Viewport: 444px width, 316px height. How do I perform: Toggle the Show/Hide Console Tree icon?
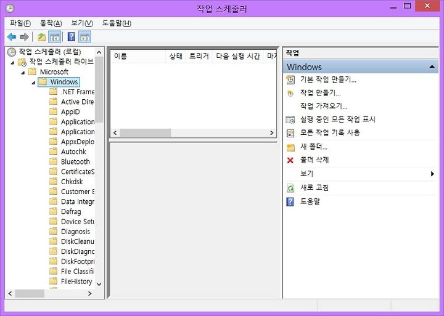point(55,37)
